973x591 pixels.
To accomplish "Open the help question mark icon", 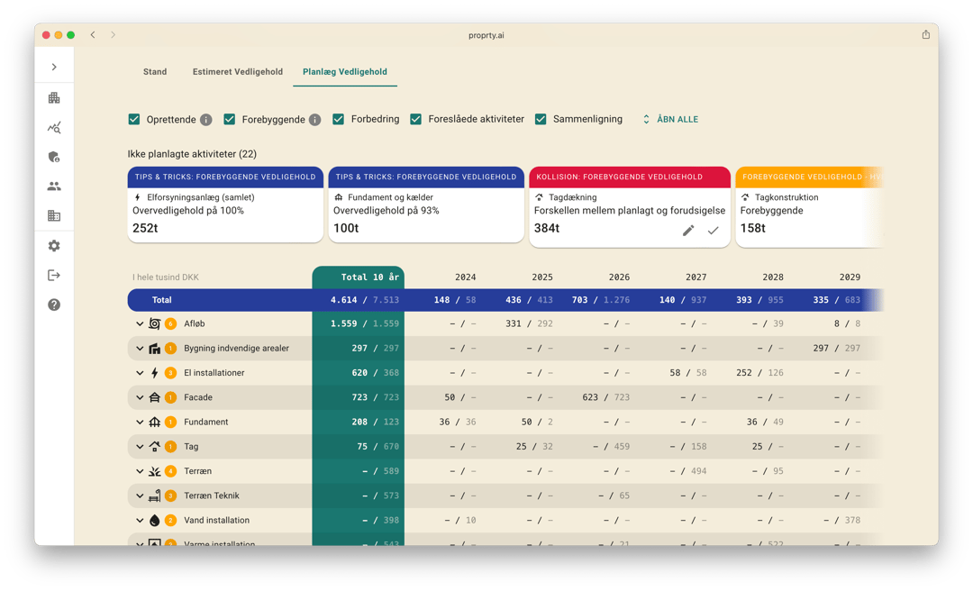I will click(54, 305).
